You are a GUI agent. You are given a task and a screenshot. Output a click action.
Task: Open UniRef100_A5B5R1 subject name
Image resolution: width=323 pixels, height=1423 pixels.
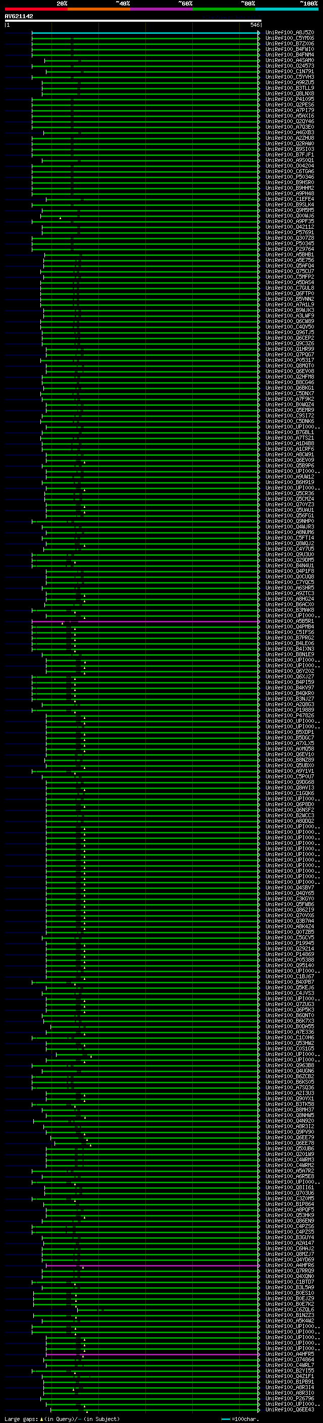[290, 621]
